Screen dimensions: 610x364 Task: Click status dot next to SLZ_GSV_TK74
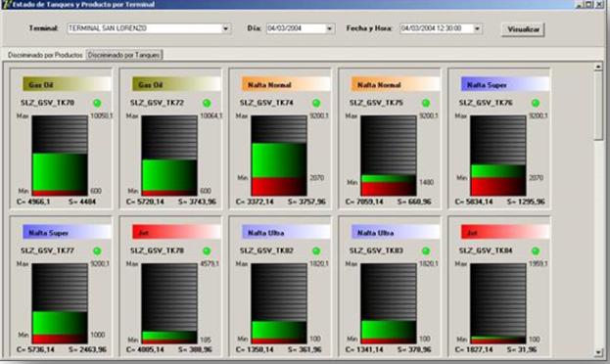coord(316,103)
